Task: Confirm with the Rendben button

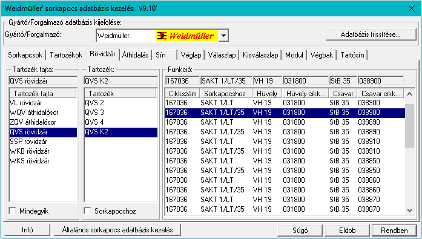Action: point(394,231)
